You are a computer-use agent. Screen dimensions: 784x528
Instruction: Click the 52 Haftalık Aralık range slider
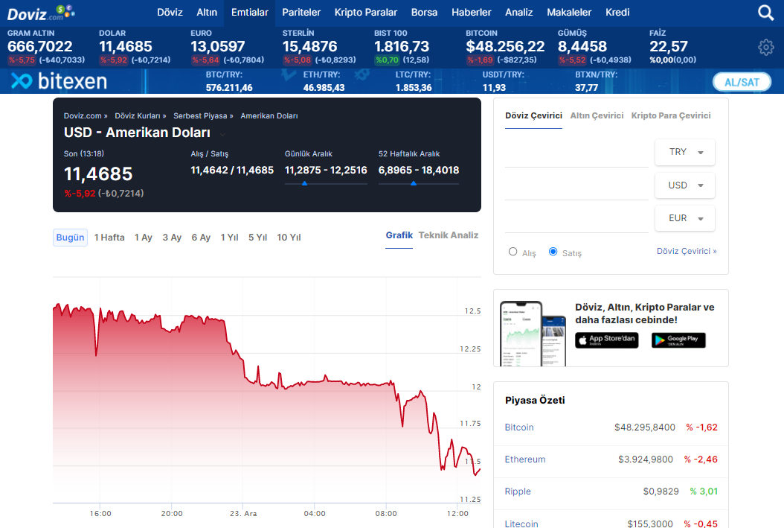click(418, 183)
